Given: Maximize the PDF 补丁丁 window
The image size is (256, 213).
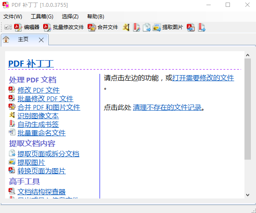Looking at the screenshot, I should click(x=228, y=5).
